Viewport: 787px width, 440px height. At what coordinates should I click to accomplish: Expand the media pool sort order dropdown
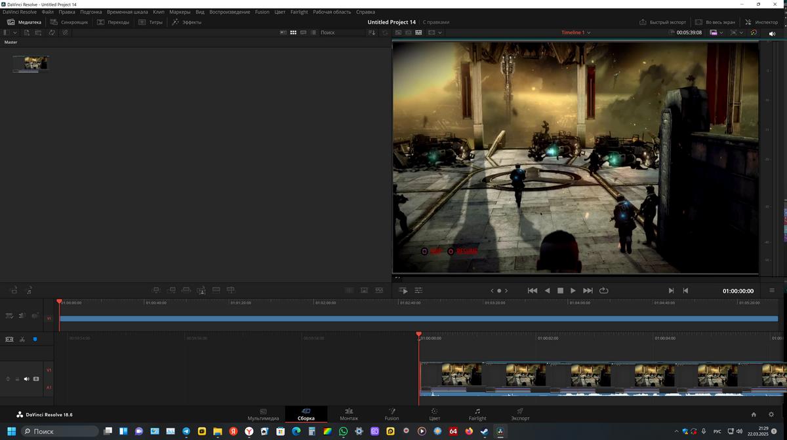pos(372,33)
